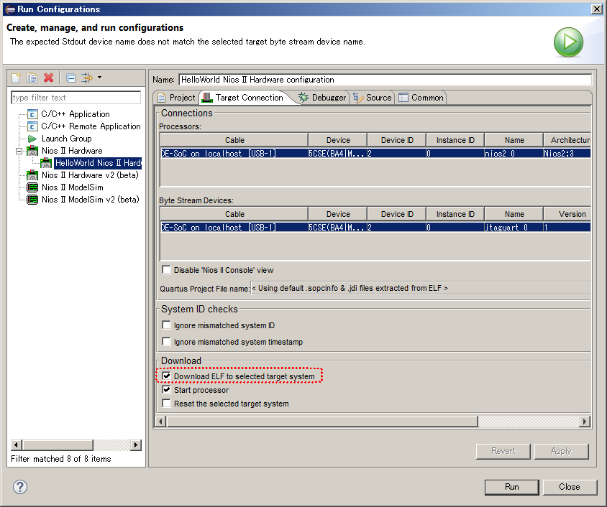Switch to the Common tab
Screen dimensions: 607x507
click(421, 98)
